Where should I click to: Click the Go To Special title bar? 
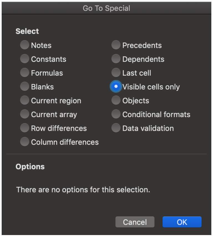[106, 8]
